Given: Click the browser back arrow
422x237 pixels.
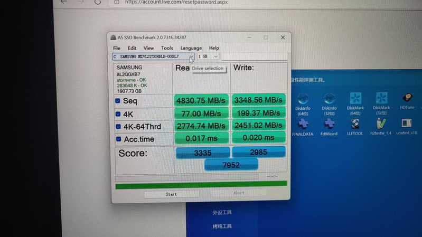Looking at the screenshot, I should [64, 2].
